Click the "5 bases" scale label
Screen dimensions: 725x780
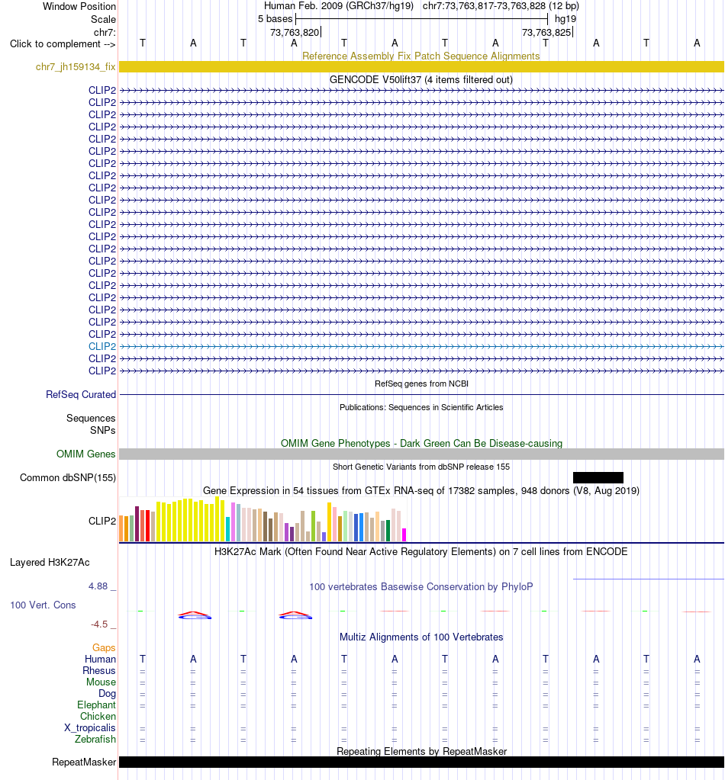[x=275, y=19]
